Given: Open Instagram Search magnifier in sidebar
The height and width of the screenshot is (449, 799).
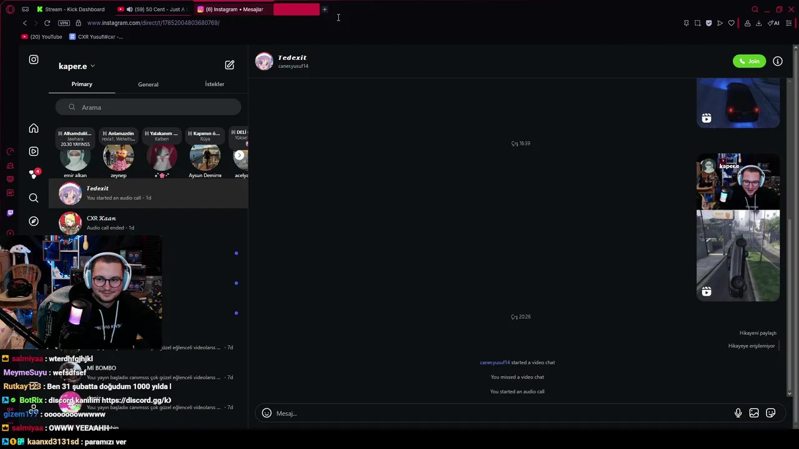Looking at the screenshot, I should coord(34,198).
